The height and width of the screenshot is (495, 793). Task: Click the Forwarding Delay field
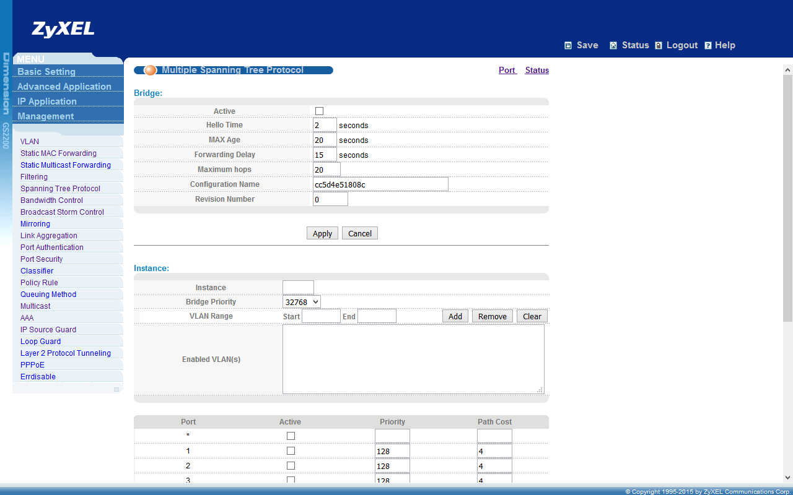tap(325, 155)
